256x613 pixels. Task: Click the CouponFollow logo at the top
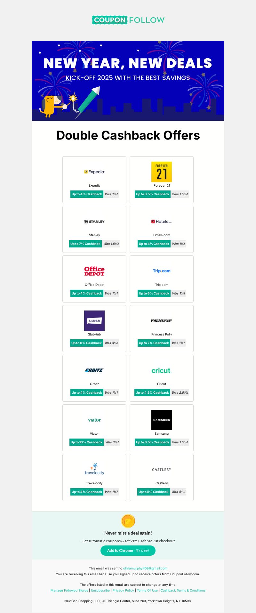click(x=128, y=20)
